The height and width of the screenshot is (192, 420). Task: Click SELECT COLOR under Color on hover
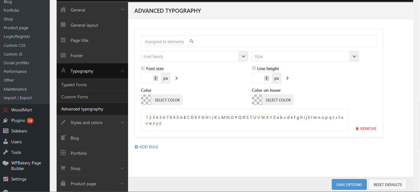click(278, 100)
